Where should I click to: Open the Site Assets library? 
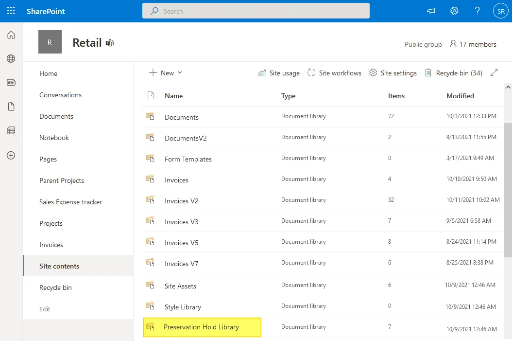[x=180, y=286]
